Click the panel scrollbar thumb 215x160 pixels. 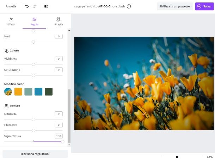tap(69, 116)
